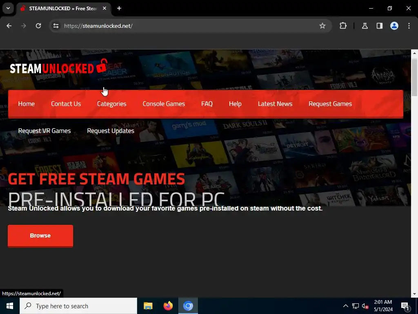Open the Chrome three-dot menu
Viewport: 418px width, 314px height.
click(x=409, y=26)
